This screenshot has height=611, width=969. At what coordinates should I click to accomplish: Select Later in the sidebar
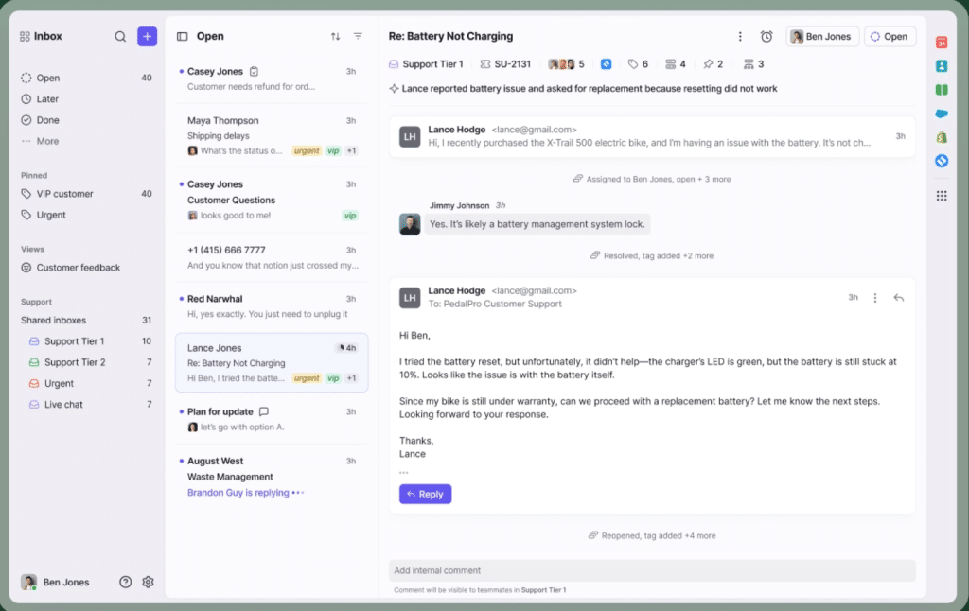86,99
